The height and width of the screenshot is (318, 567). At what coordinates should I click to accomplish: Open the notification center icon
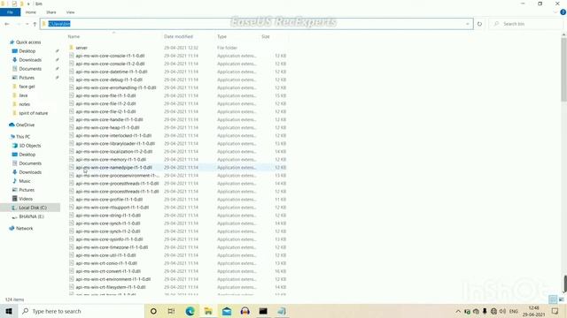[555, 311]
